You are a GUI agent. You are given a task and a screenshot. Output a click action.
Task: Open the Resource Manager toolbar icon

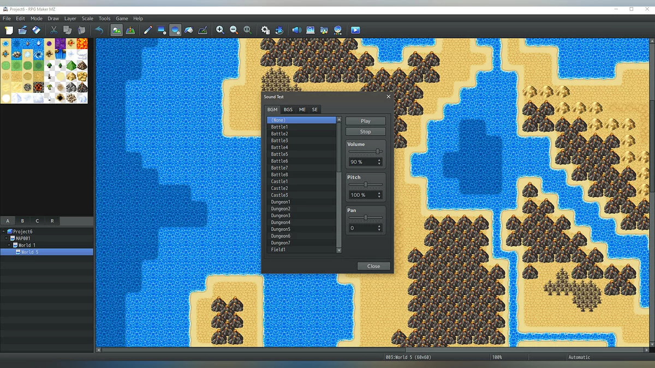(x=324, y=30)
